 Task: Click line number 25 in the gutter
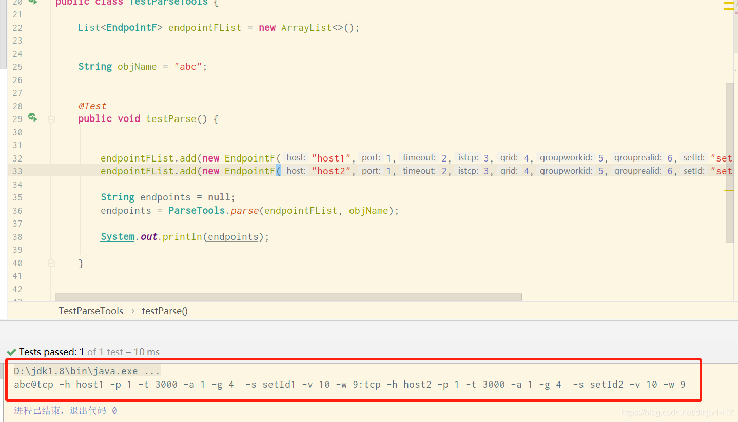[17, 67]
